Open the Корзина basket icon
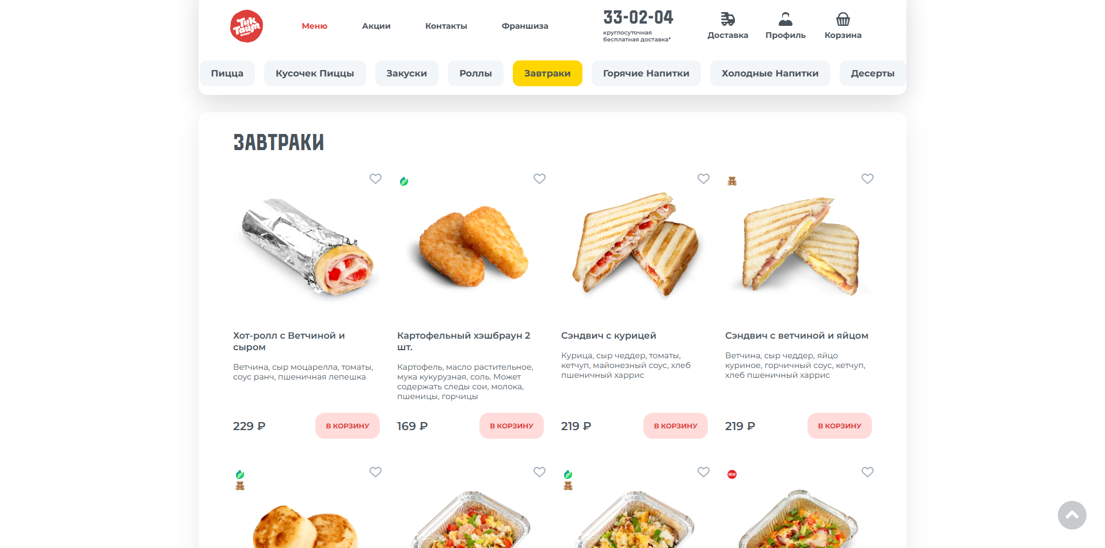1105x548 pixels. [843, 19]
